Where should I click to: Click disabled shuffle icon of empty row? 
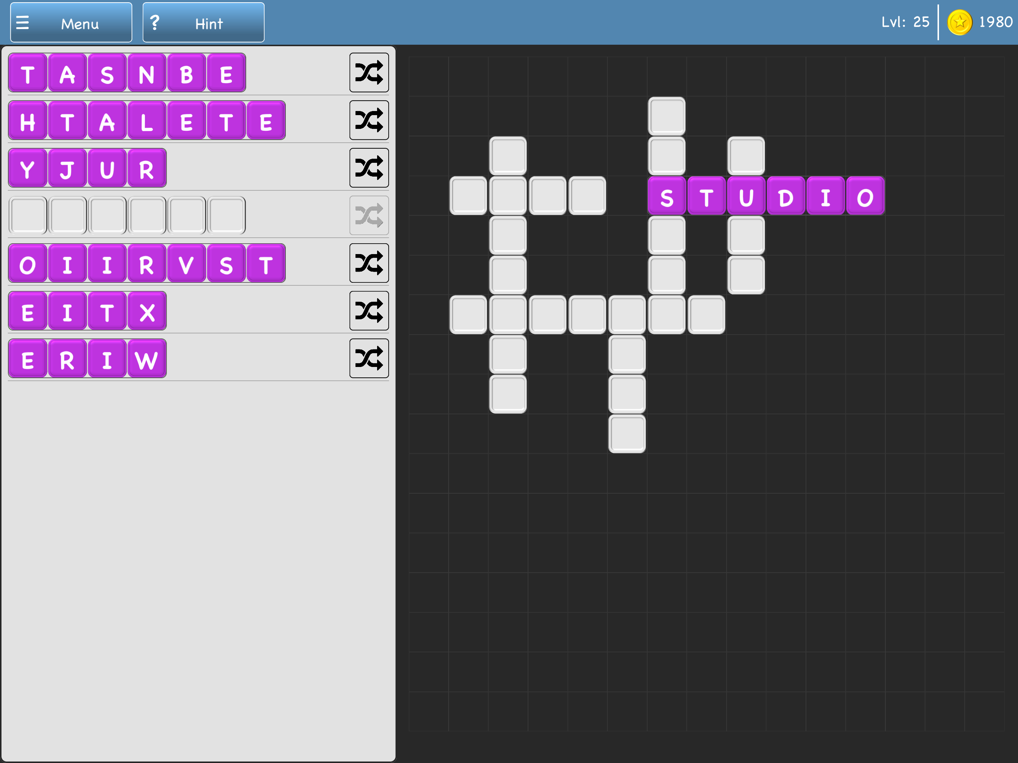pyautogui.click(x=369, y=215)
